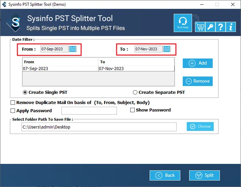The width and height of the screenshot is (241, 187).
Task: Click the From column header
Action: (60, 62)
